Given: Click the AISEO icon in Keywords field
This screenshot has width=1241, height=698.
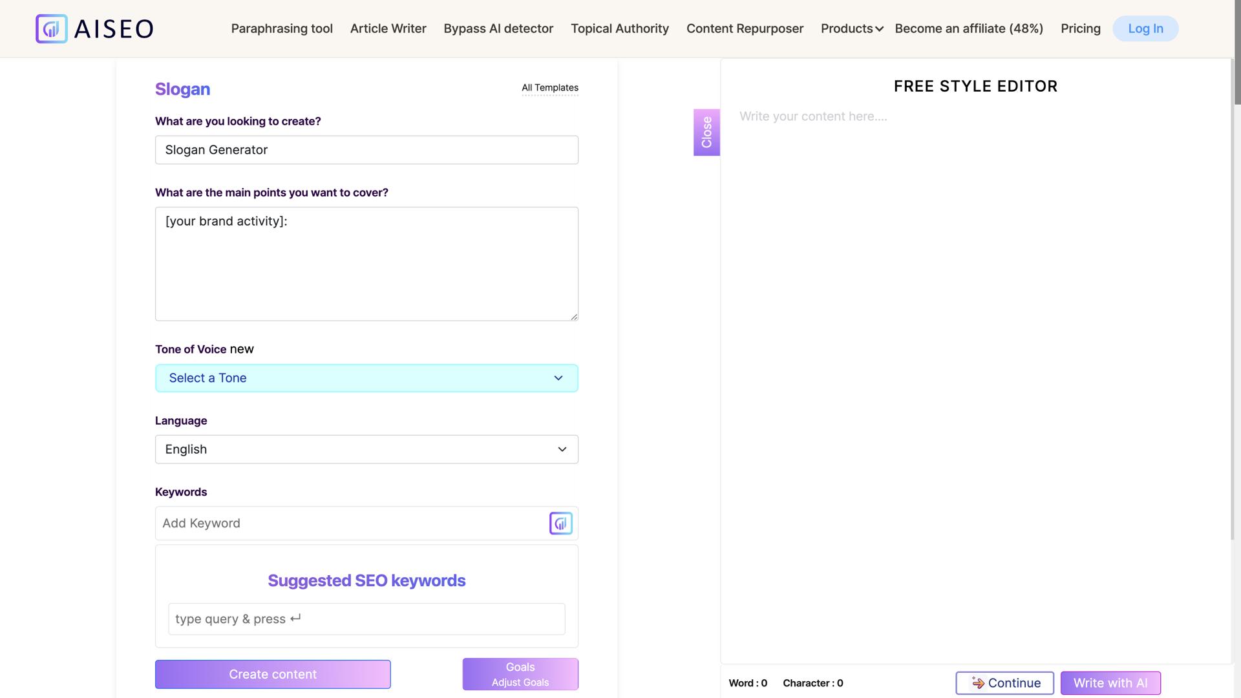Looking at the screenshot, I should coord(560,523).
